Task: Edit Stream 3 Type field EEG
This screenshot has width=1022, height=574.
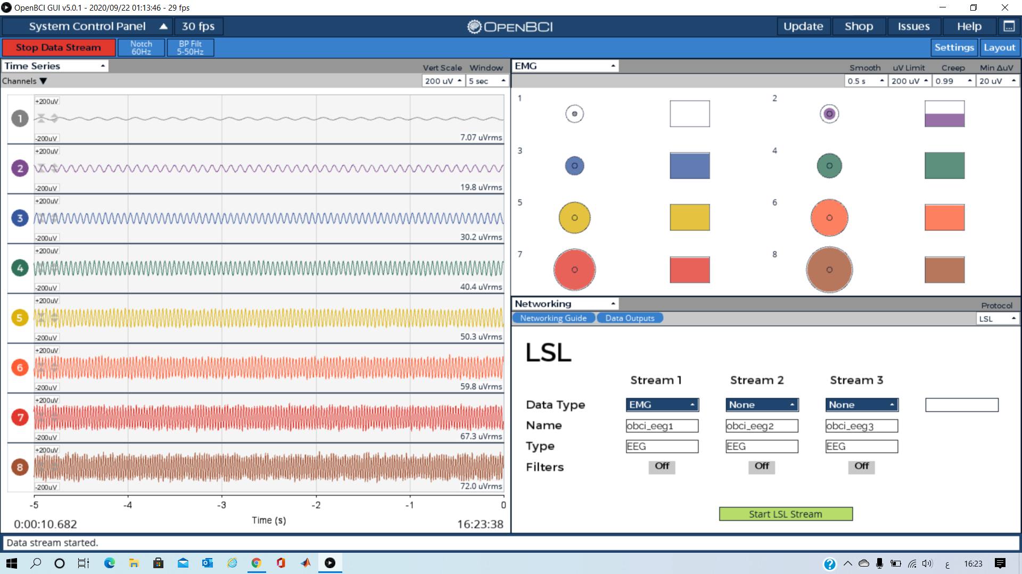Action: (862, 446)
